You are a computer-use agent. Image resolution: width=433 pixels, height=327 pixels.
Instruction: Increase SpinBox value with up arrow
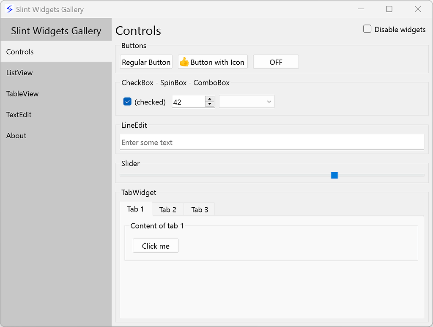coord(209,99)
